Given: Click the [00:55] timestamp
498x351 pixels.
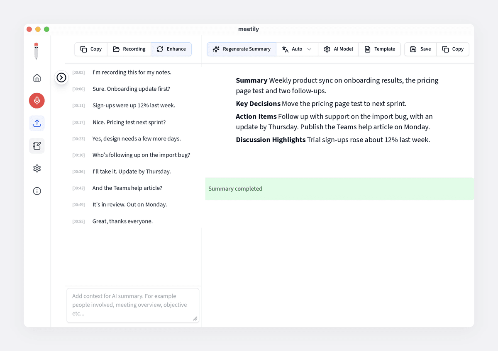Looking at the screenshot, I should [x=78, y=221].
